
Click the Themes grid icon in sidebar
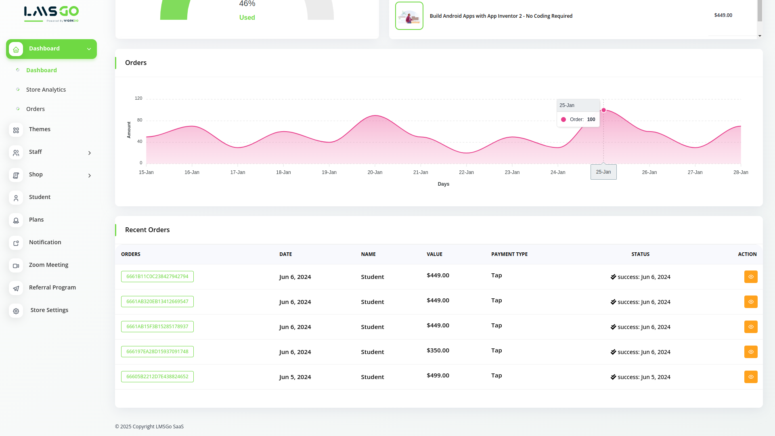[16, 130]
